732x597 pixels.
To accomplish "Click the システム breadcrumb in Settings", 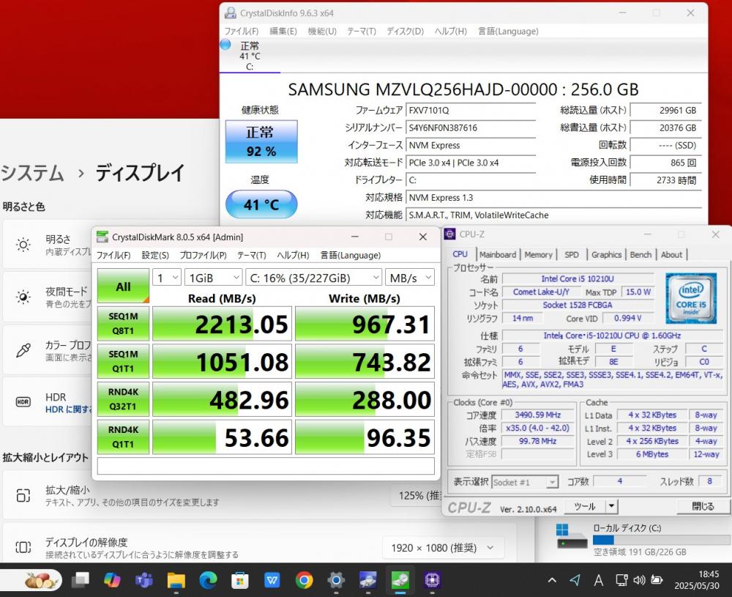I will pos(31,173).
